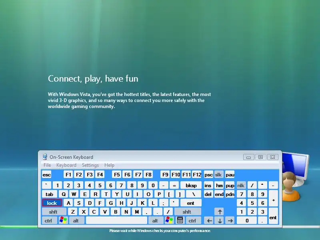Click the esc key

47,174
